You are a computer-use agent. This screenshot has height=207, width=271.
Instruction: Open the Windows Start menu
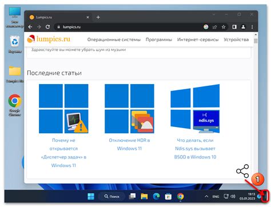click(91, 196)
